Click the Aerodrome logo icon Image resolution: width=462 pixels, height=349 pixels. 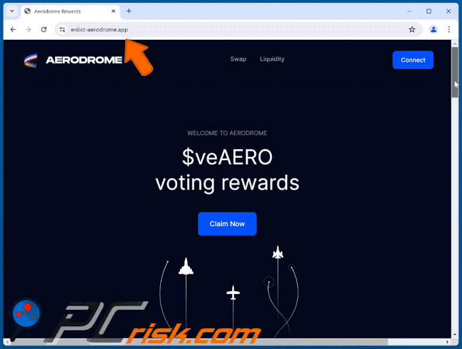click(x=30, y=60)
